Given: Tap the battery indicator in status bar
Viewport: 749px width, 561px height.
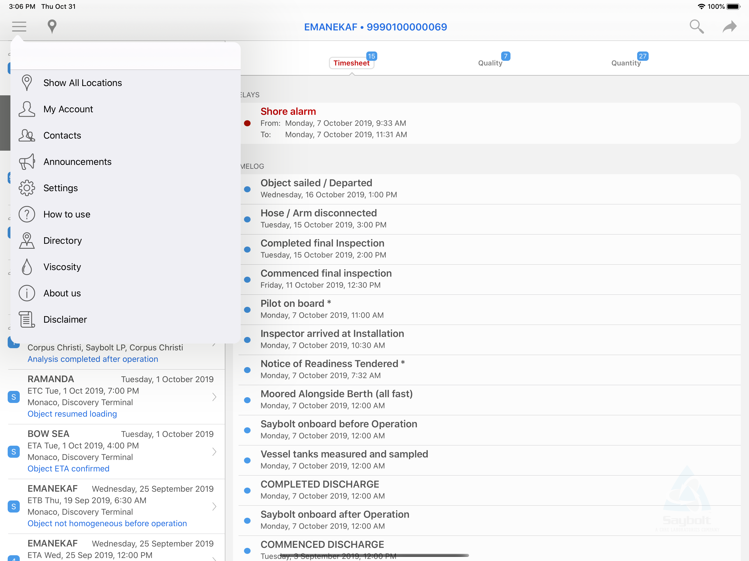Looking at the screenshot, I should click(734, 6).
